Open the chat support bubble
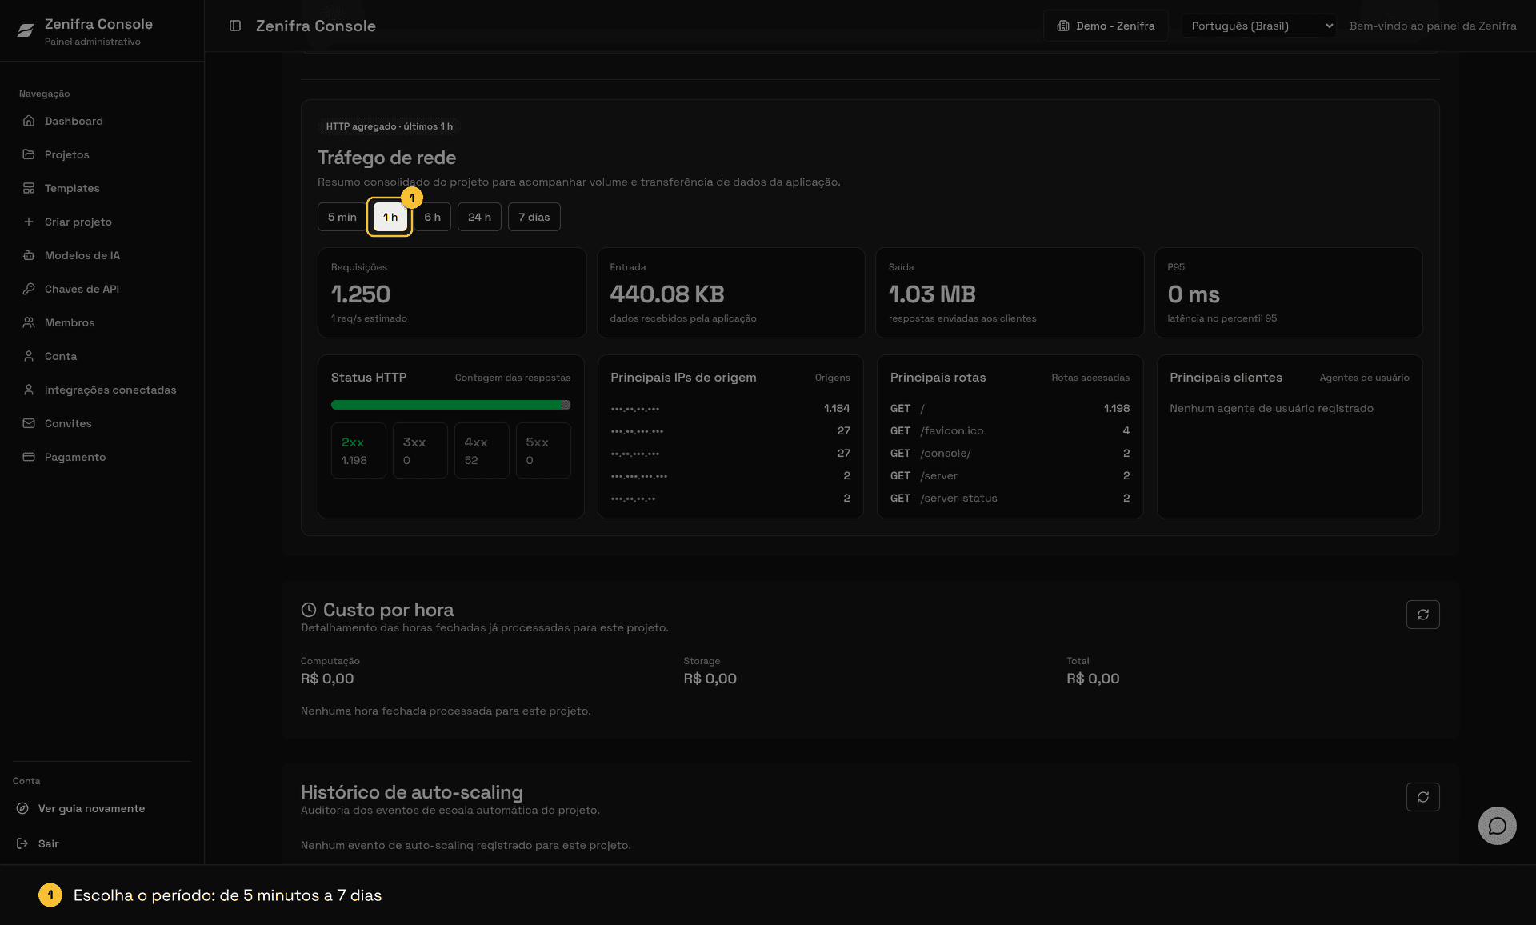Viewport: 1536px width, 925px height. pos(1497,825)
